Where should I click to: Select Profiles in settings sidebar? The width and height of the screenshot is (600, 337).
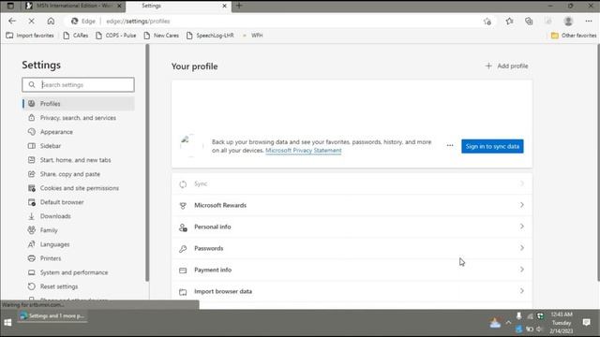coord(78,104)
